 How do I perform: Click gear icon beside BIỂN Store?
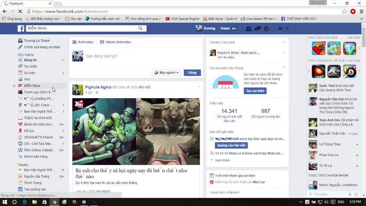pyautogui.click(x=14, y=86)
